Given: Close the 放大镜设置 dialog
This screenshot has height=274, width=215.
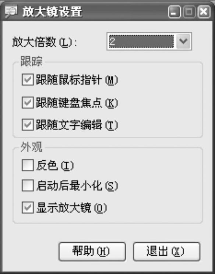Looking at the screenshot, I should point(204,12).
